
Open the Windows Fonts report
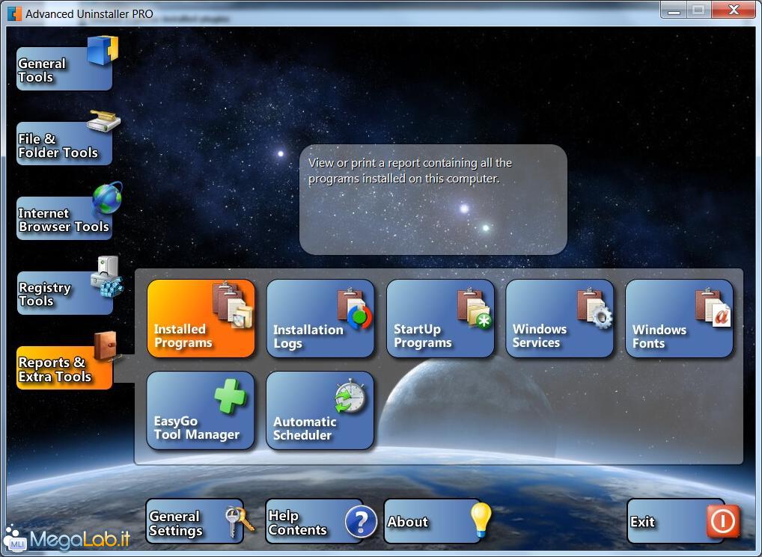(x=679, y=318)
